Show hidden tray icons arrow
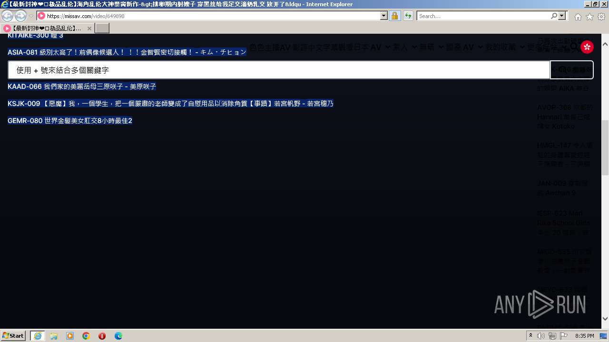 coord(530,336)
